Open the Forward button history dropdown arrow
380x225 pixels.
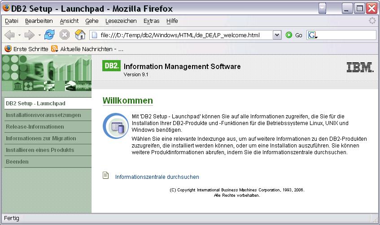pos(39,35)
